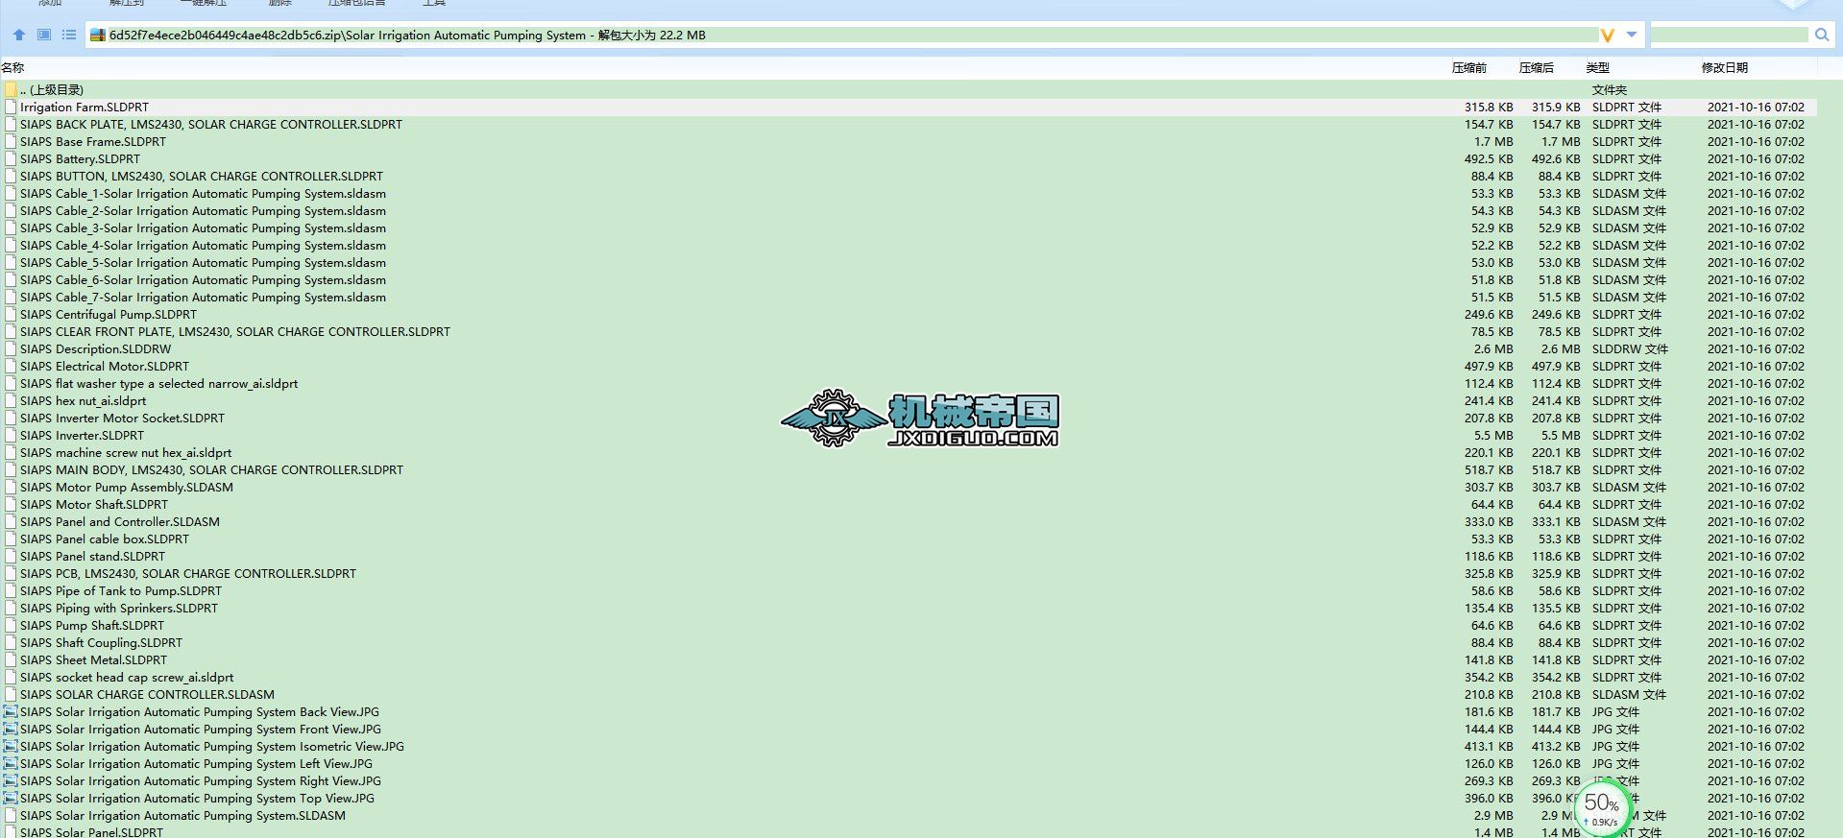Sort by the 名称 column header
The image size is (1843, 838).
(x=12, y=68)
